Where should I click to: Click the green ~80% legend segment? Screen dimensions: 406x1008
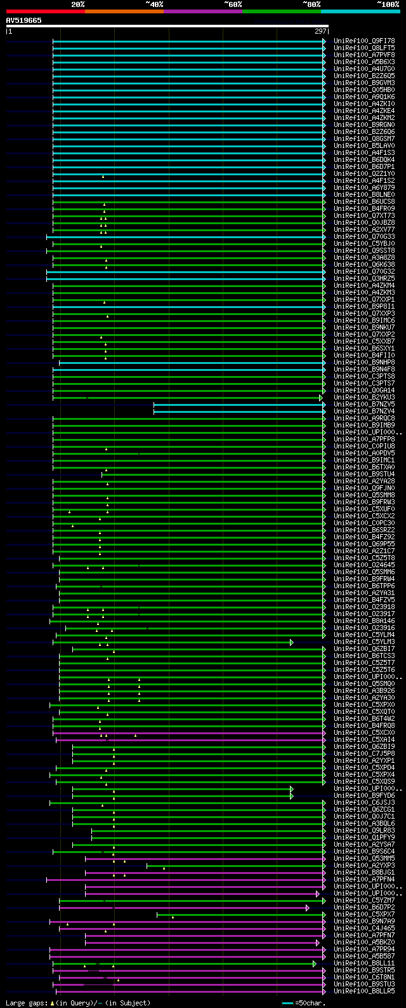pos(281,11)
